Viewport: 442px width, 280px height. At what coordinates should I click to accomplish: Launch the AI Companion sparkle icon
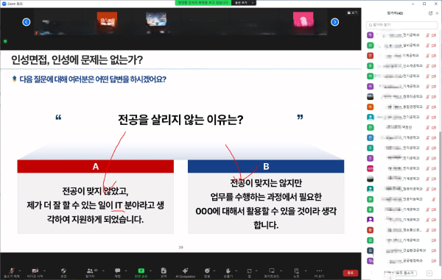(185, 270)
